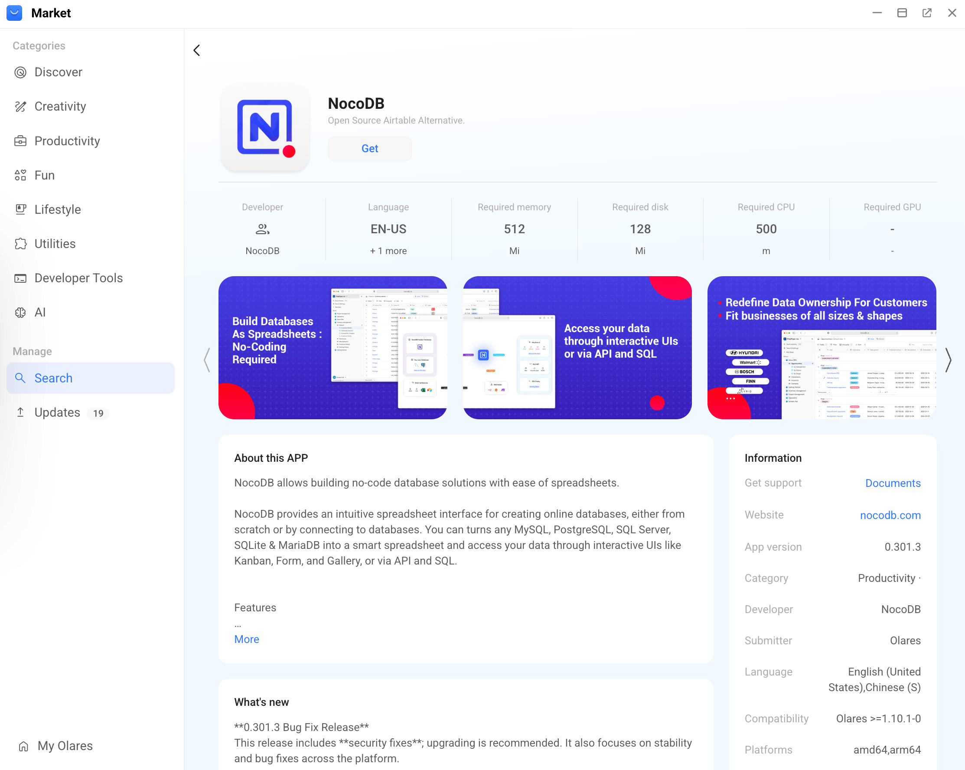Click the 128 required disk value
Screen dimensions: 965x770
coord(640,229)
